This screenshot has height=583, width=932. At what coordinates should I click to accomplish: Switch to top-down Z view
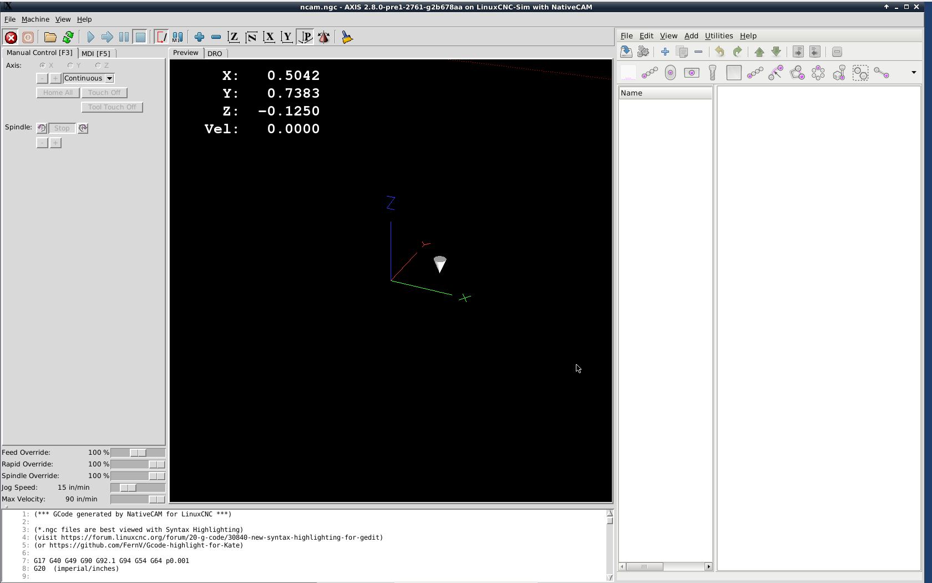(234, 37)
